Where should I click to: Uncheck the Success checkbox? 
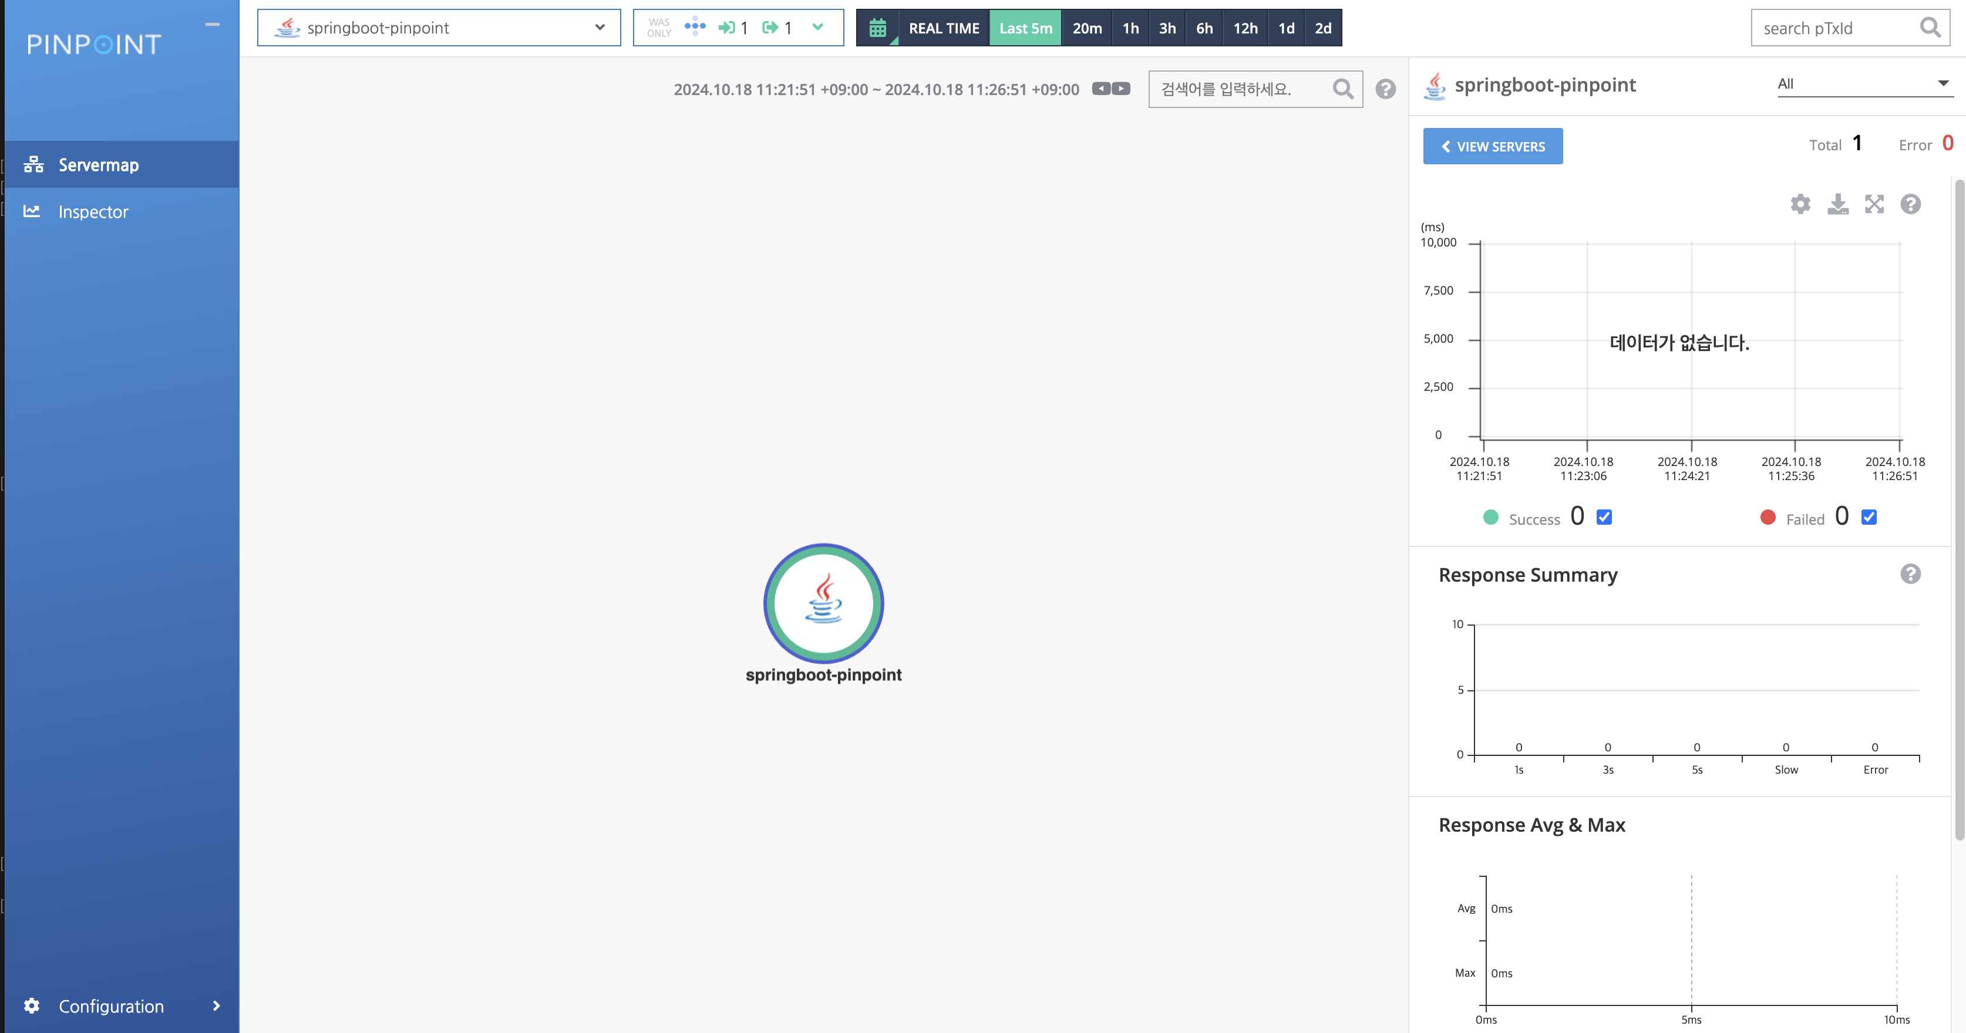(1604, 517)
